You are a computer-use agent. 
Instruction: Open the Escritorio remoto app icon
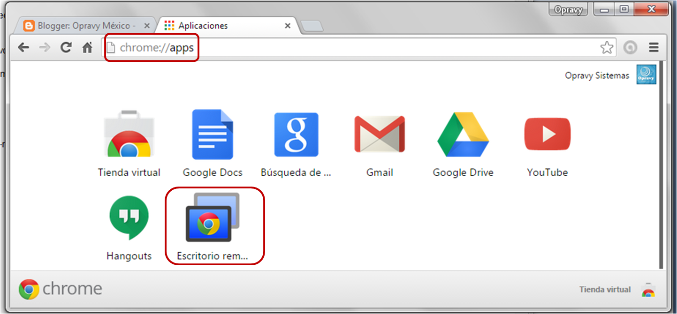(213, 217)
